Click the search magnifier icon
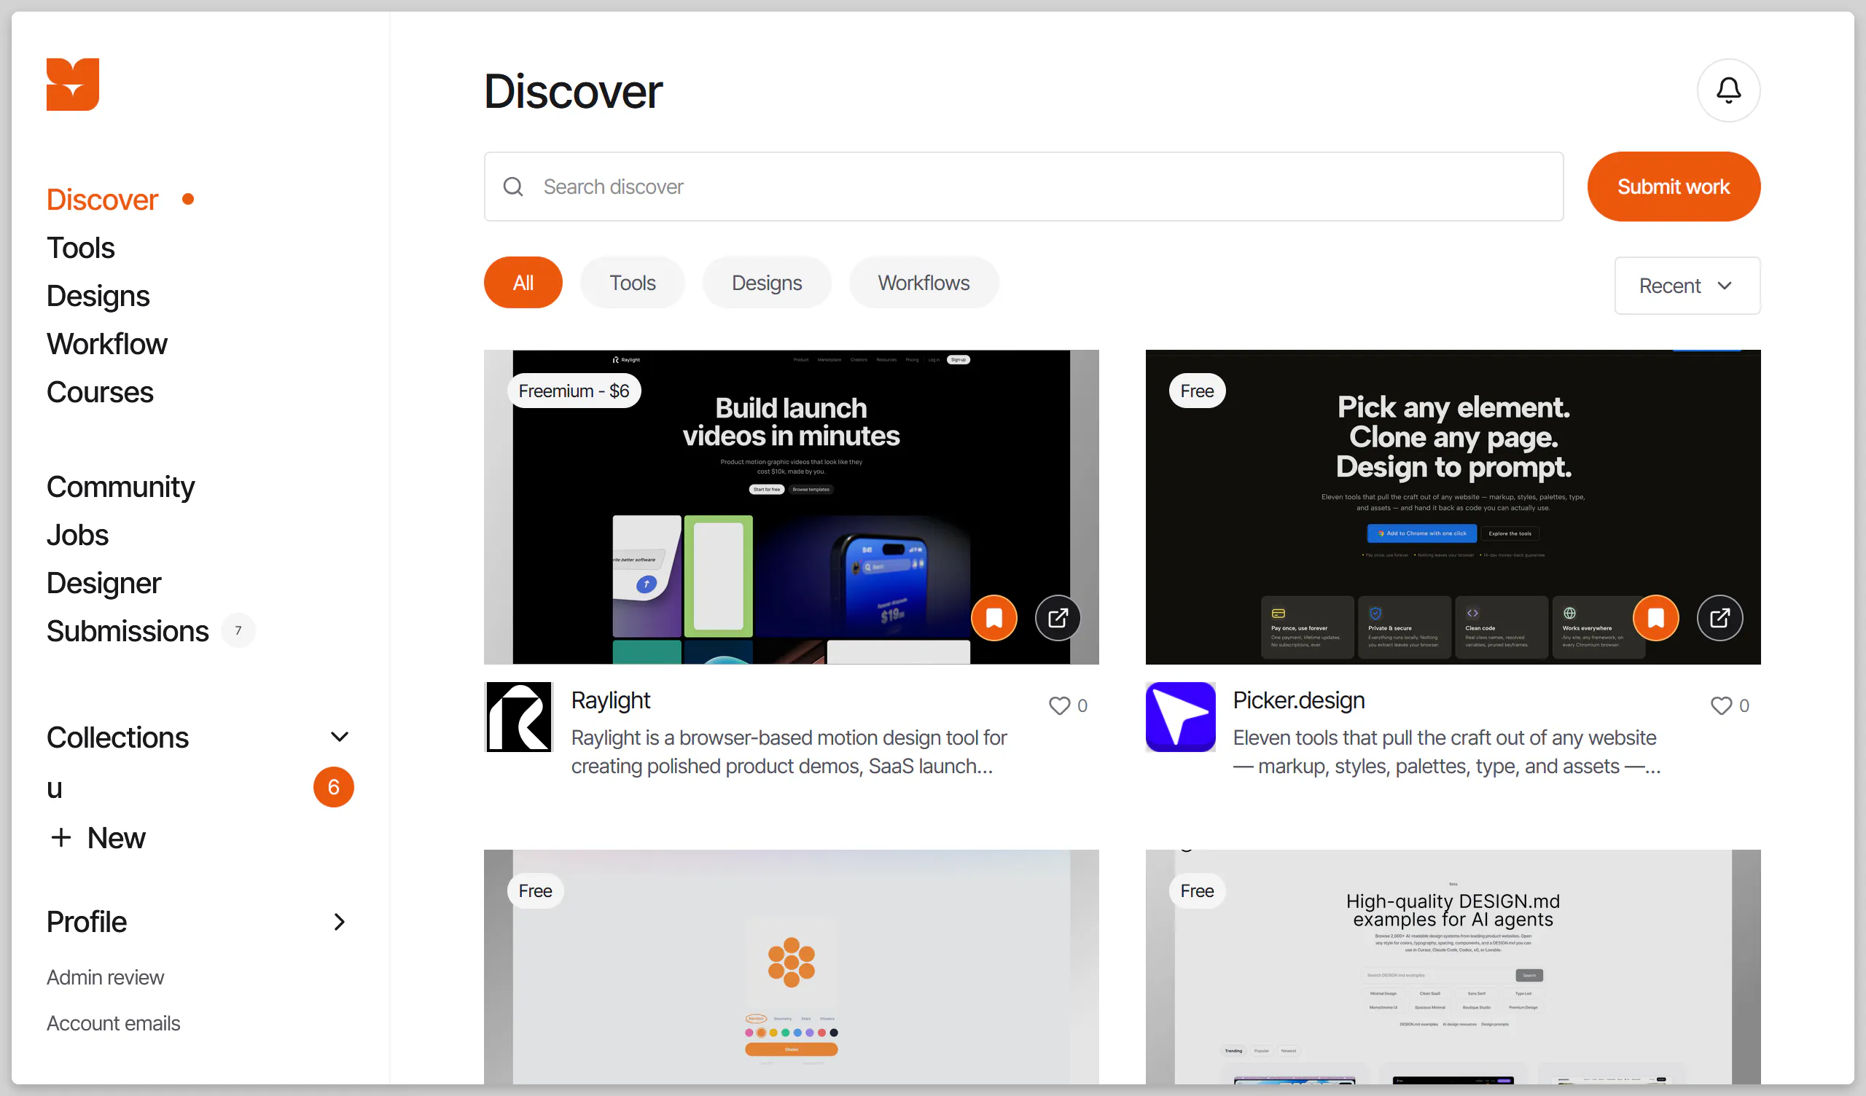 (513, 187)
